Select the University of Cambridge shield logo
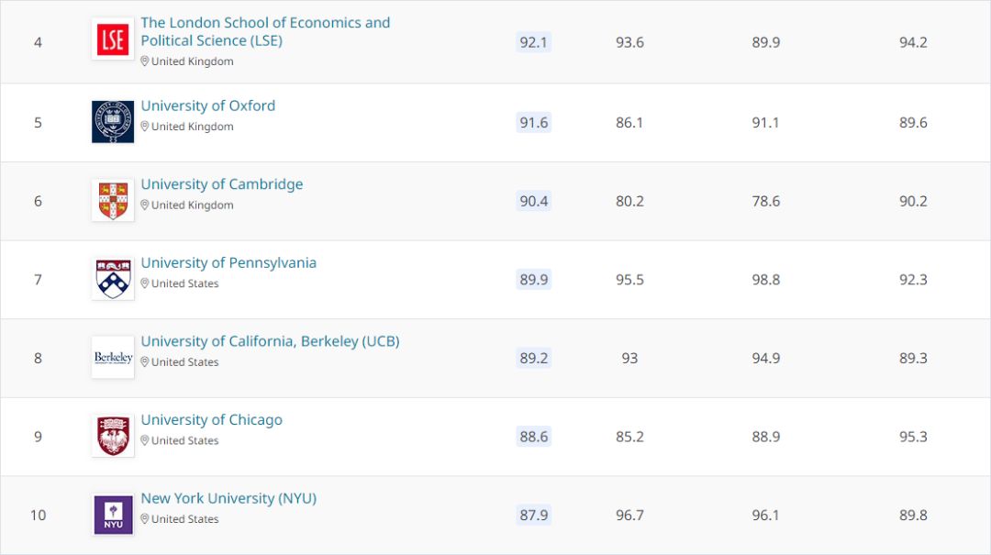Image resolution: width=991 pixels, height=555 pixels. pos(113,200)
